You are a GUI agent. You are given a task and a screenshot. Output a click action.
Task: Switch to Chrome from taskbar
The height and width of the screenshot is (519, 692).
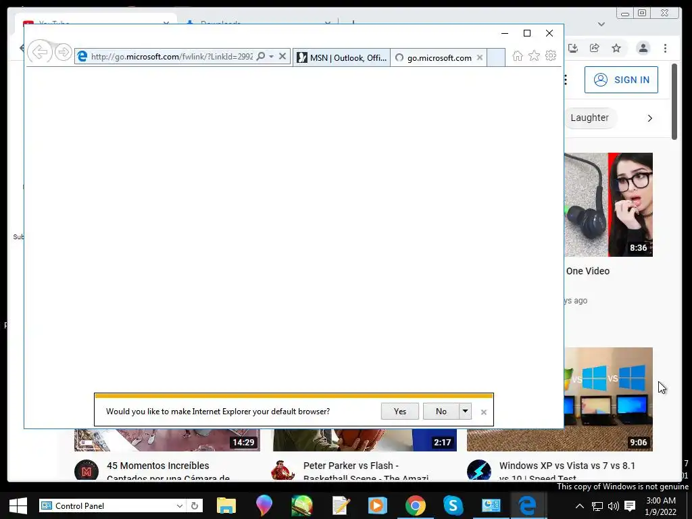pos(416,505)
